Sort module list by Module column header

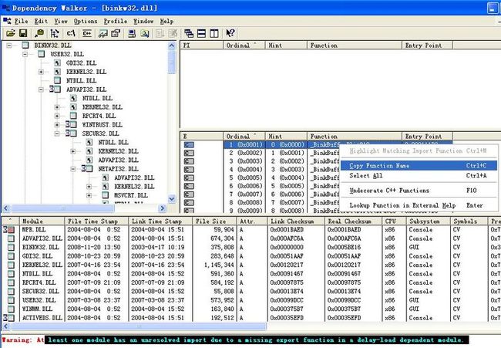pos(42,221)
